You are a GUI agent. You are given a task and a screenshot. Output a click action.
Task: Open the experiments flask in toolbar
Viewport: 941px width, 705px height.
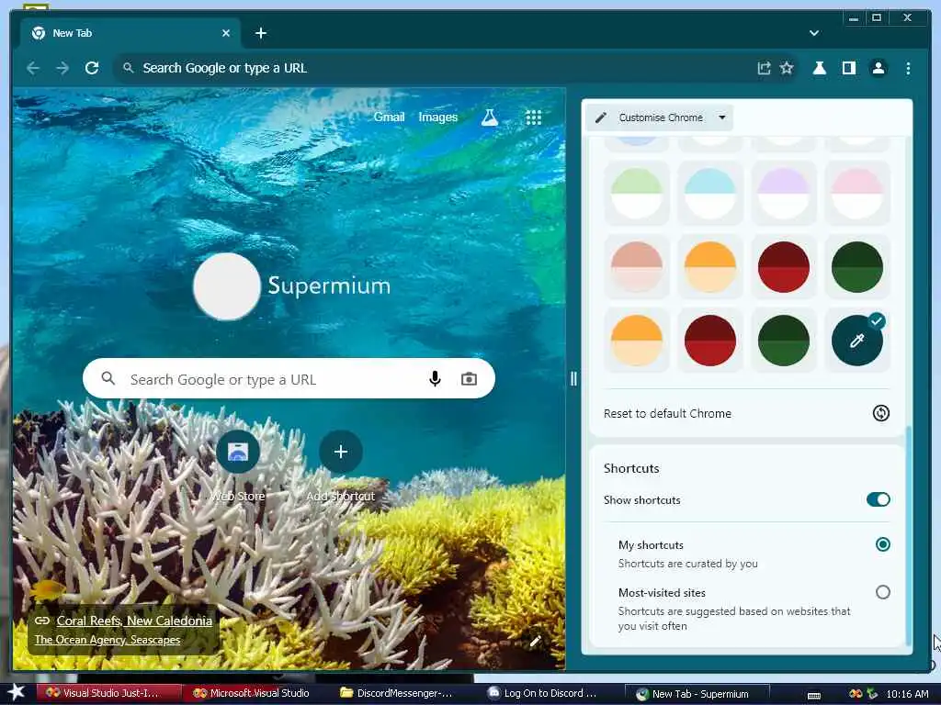point(819,68)
